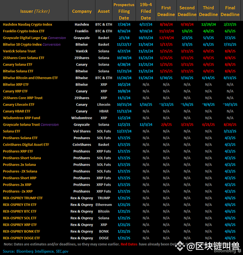Click the Final Deadline column header
The width and height of the screenshot is (243, 255).
tap(230, 11)
